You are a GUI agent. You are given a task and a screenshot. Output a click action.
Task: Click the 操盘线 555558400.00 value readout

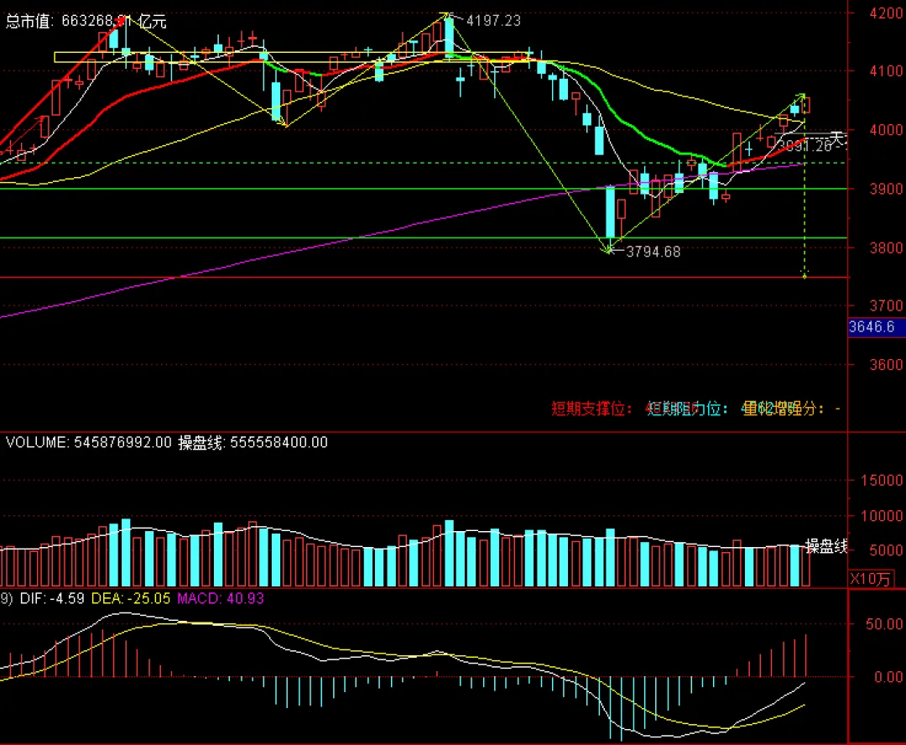pos(253,443)
